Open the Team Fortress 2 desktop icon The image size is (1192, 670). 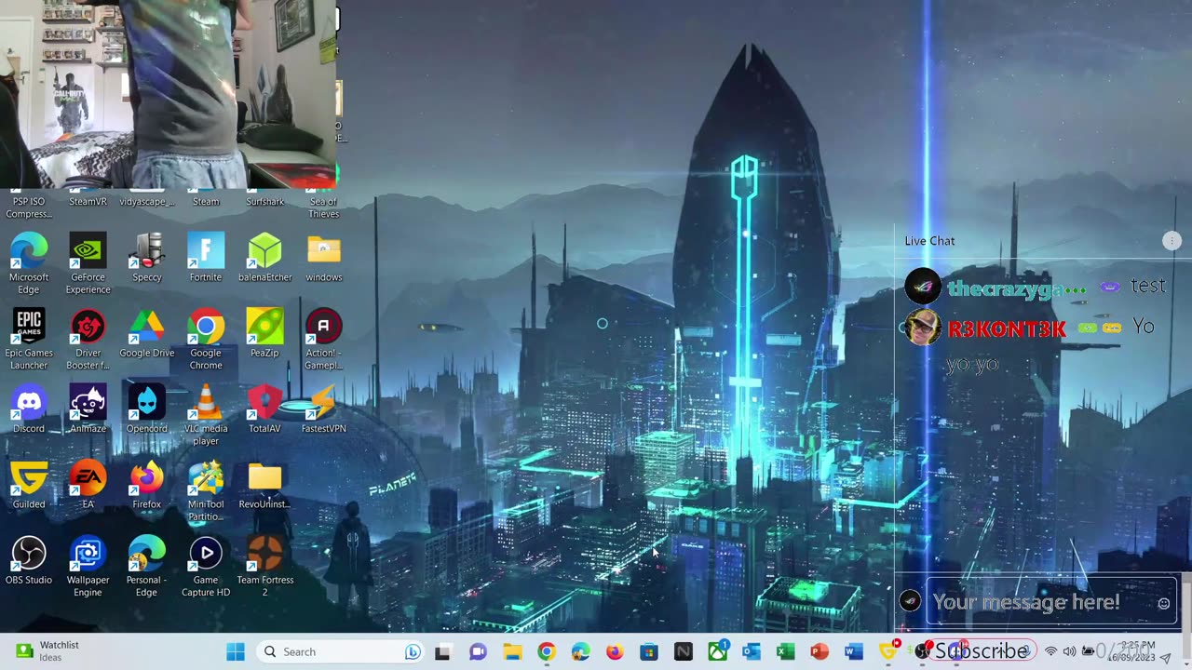pyautogui.click(x=264, y=566)
